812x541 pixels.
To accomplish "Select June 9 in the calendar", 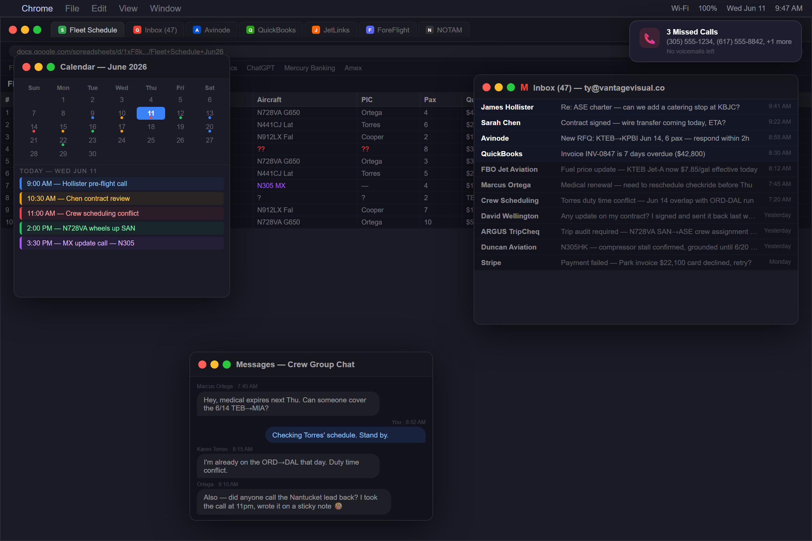I will (92, 113).
